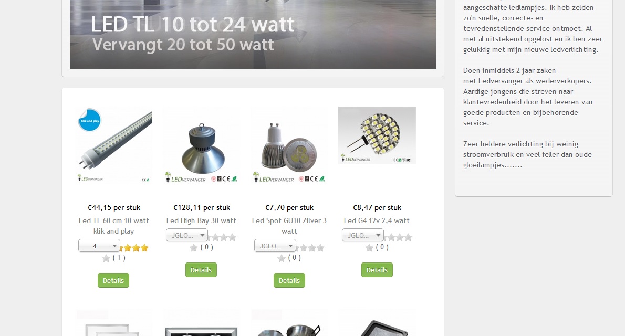Viewport: 625px width, 336px height.
Task: Open Led G4 12v 2,4 watt link
Action: (x=377, y=220)
